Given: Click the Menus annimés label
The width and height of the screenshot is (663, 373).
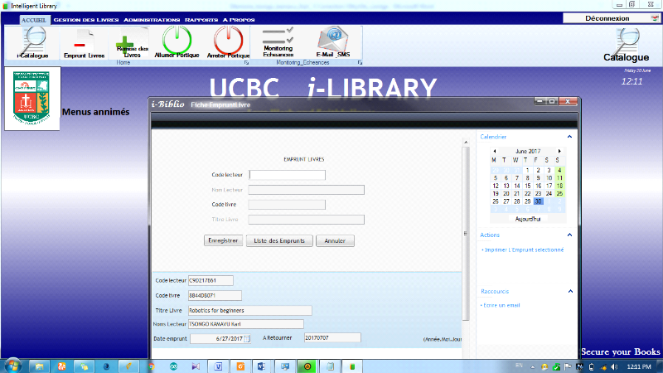Looking at the screenshot, I should (x=95, y=112).
